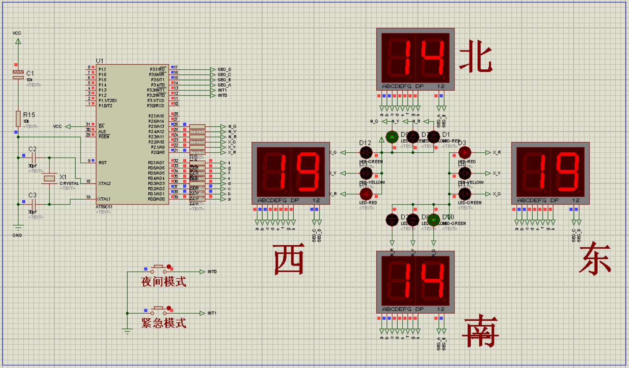The height and width of the screenshot is (368, 629).
Task: Select lit east LED D3 LED-RED
Action: click(464, 153)
